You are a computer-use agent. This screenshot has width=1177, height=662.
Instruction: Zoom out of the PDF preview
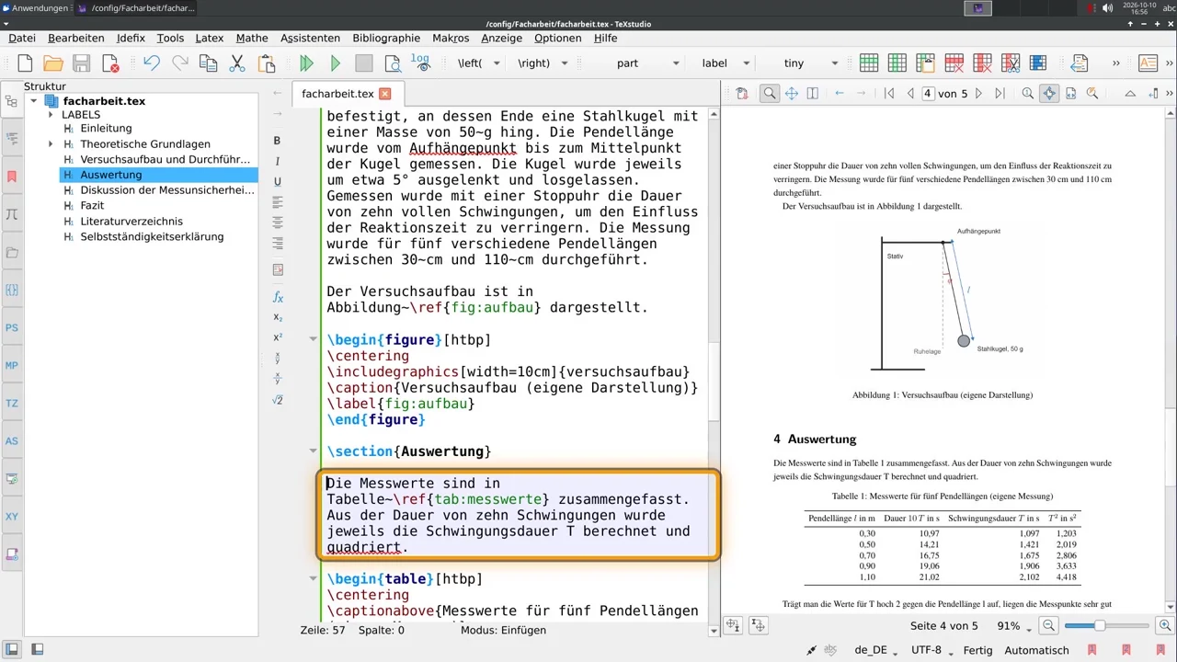[x=1049, y=625]
